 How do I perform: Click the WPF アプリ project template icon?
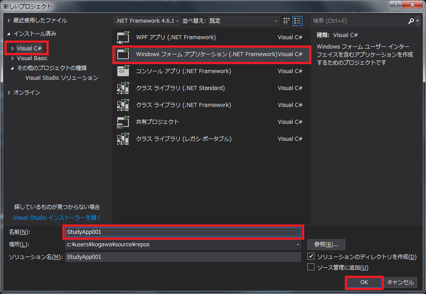point(123,37)
